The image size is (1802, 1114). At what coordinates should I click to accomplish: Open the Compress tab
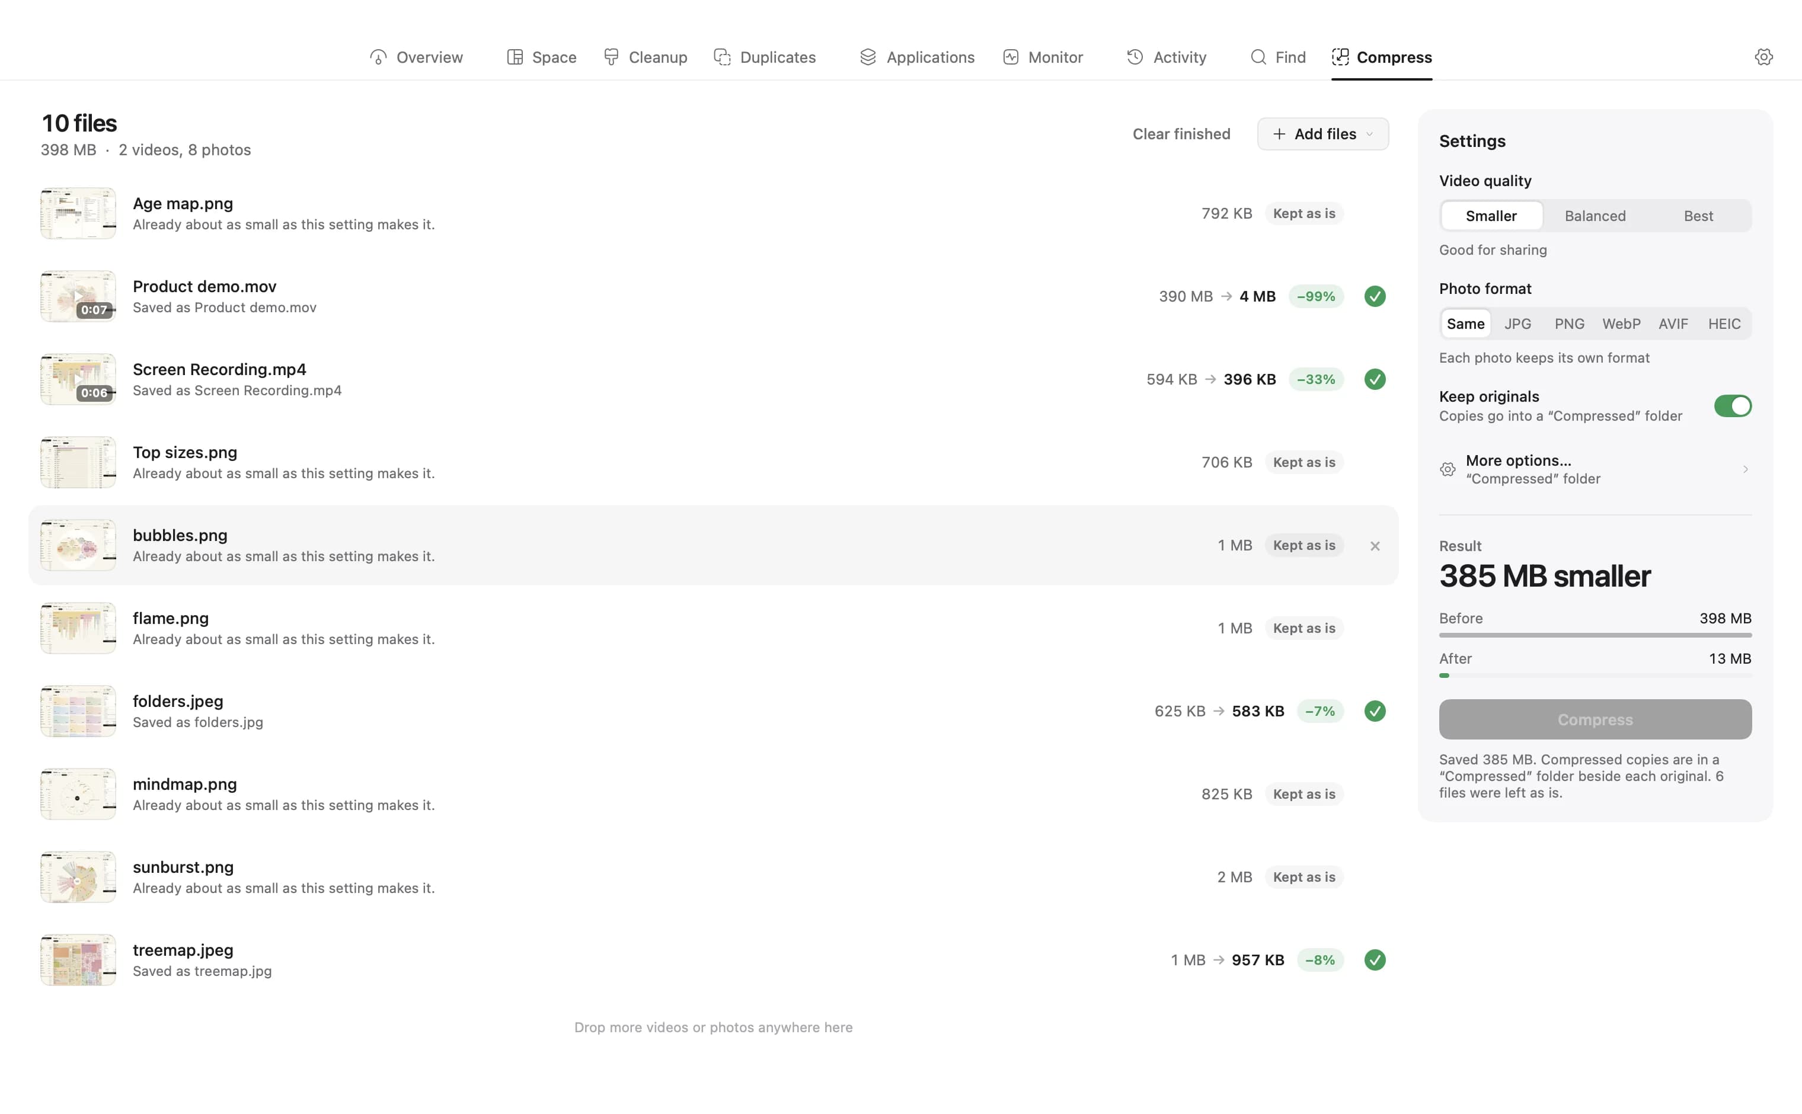pyautogui.click(x=1381, y=57)
